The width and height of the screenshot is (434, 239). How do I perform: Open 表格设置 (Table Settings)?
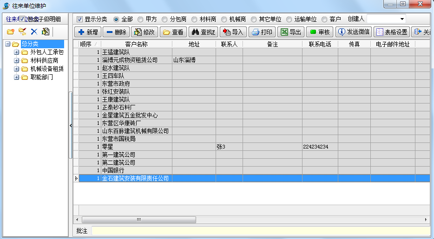tap(391, 32)
